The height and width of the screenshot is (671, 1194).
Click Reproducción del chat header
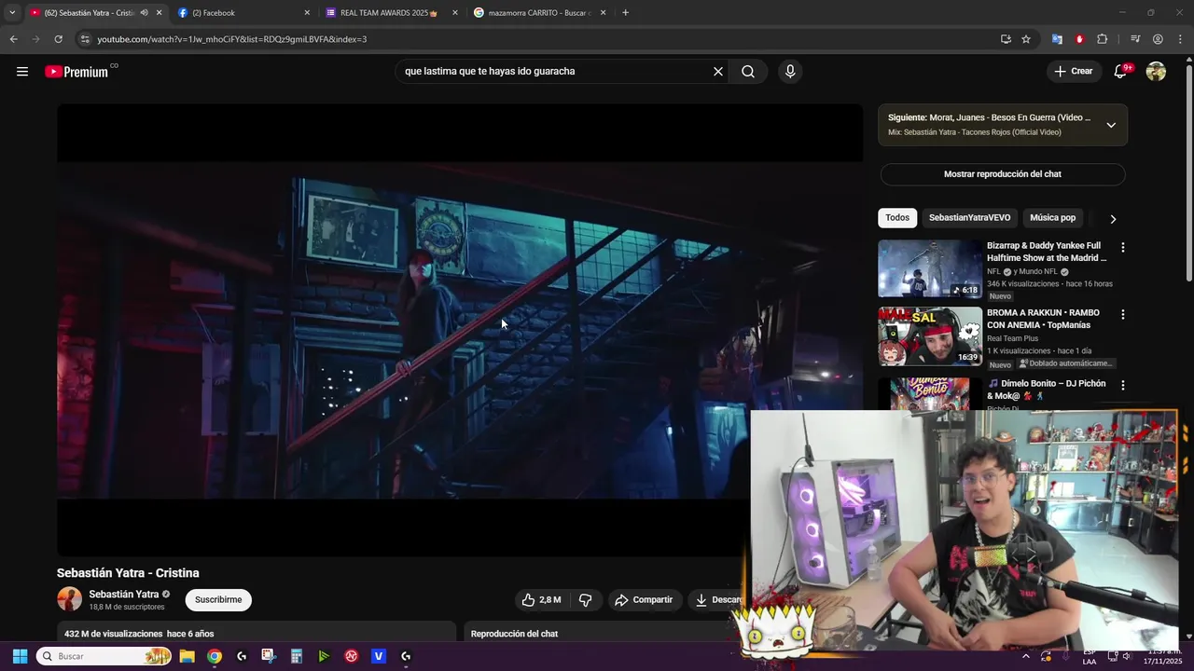point(514,634)
